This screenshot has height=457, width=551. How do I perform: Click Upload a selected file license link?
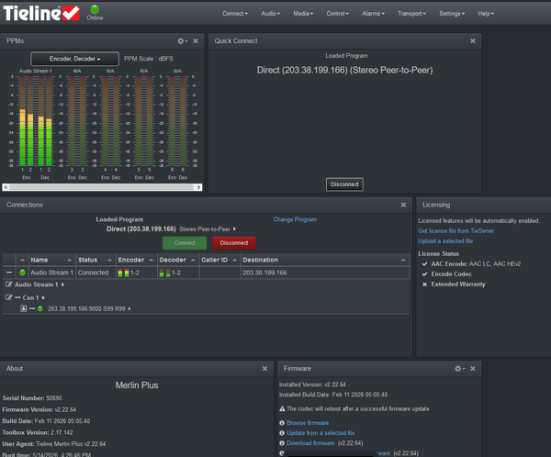(x=445, y=241)
